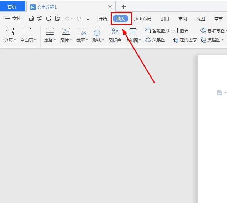Expand the Undo history dropdown arrow

click(x=72, y=19)
